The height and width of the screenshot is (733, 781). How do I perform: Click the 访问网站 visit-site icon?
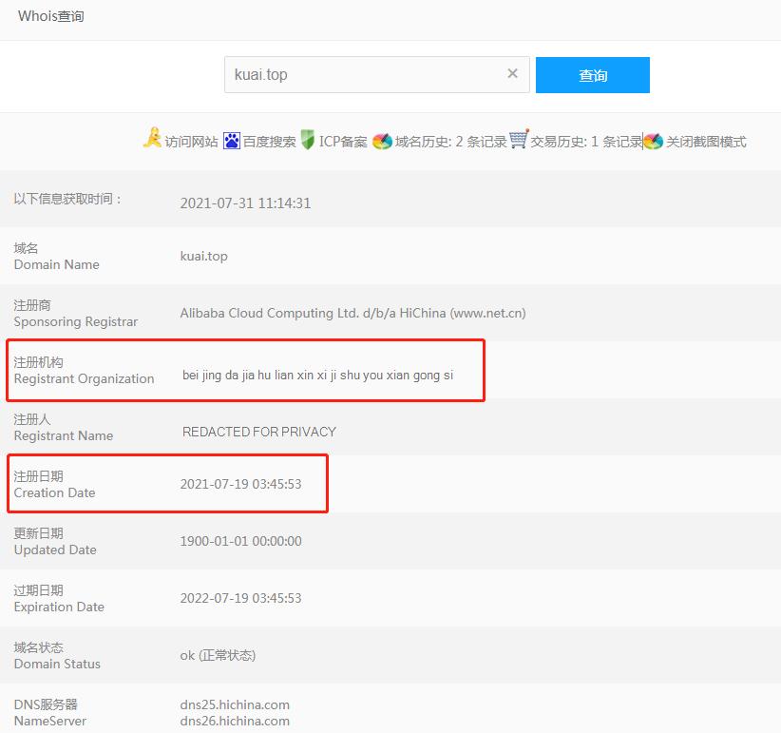152,140
